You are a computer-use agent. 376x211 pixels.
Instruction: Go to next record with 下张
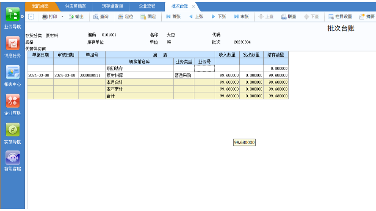tap(219, 17)
